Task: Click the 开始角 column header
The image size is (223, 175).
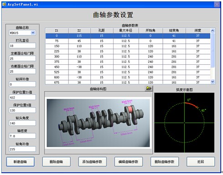Action: (x=150, y=31)
